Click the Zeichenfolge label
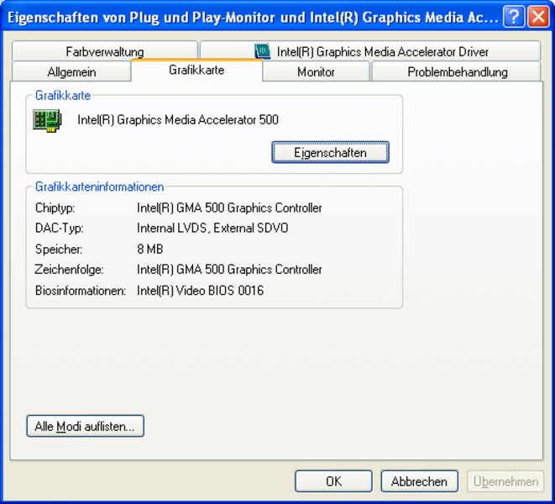The width and height of the screenshot is (555, 504). (70, 270)
